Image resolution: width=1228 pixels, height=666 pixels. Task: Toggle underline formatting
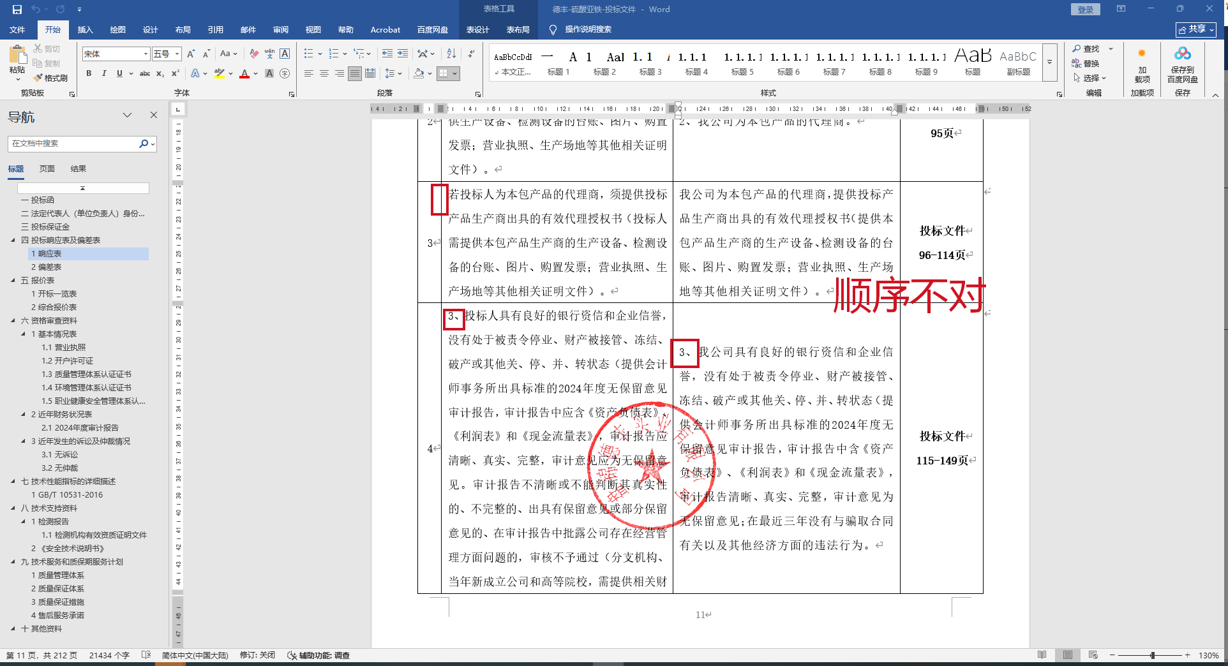[x=119, y=73]
